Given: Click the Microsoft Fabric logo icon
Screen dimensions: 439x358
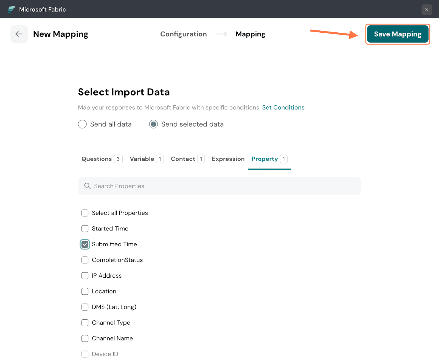Looking at the screenshot, I should pyautogui.click(x=11, y=9).
